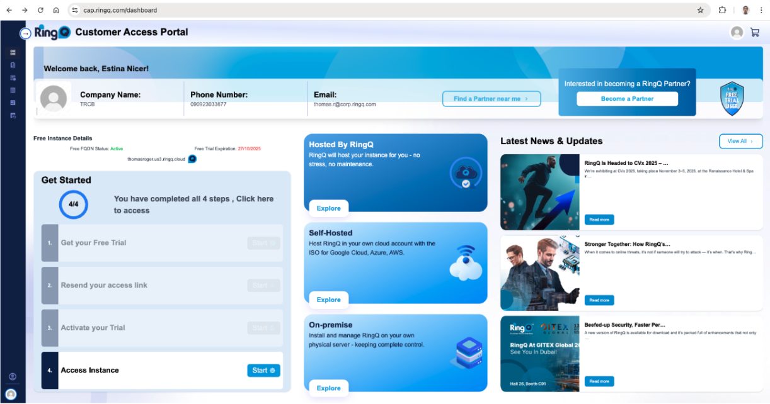Click the gray company profile picture
This screenshot has height=404, width=770.
click(54, 99)
